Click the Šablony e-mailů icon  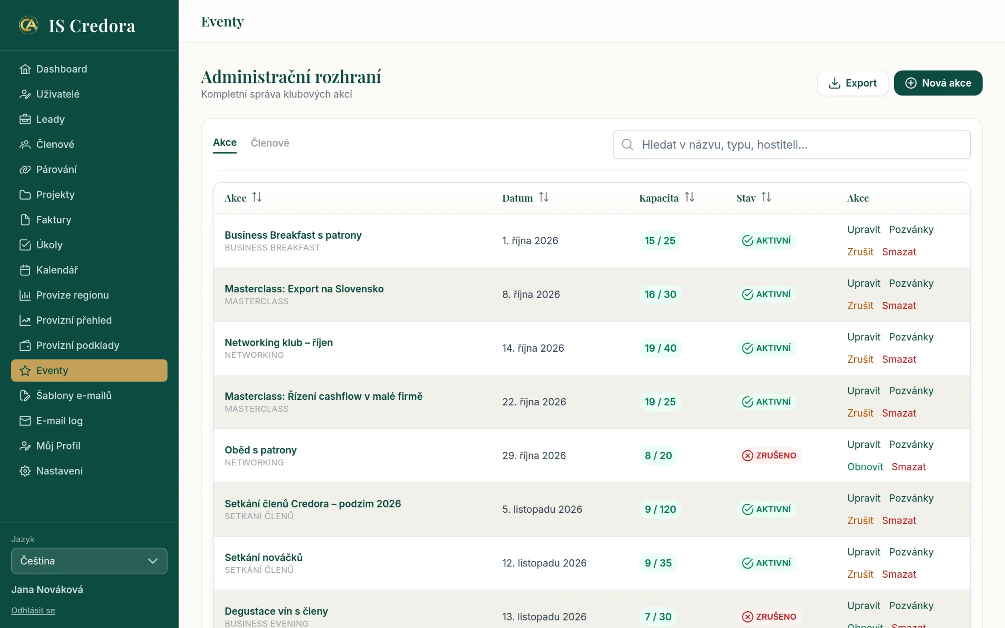tap(25, 396)
